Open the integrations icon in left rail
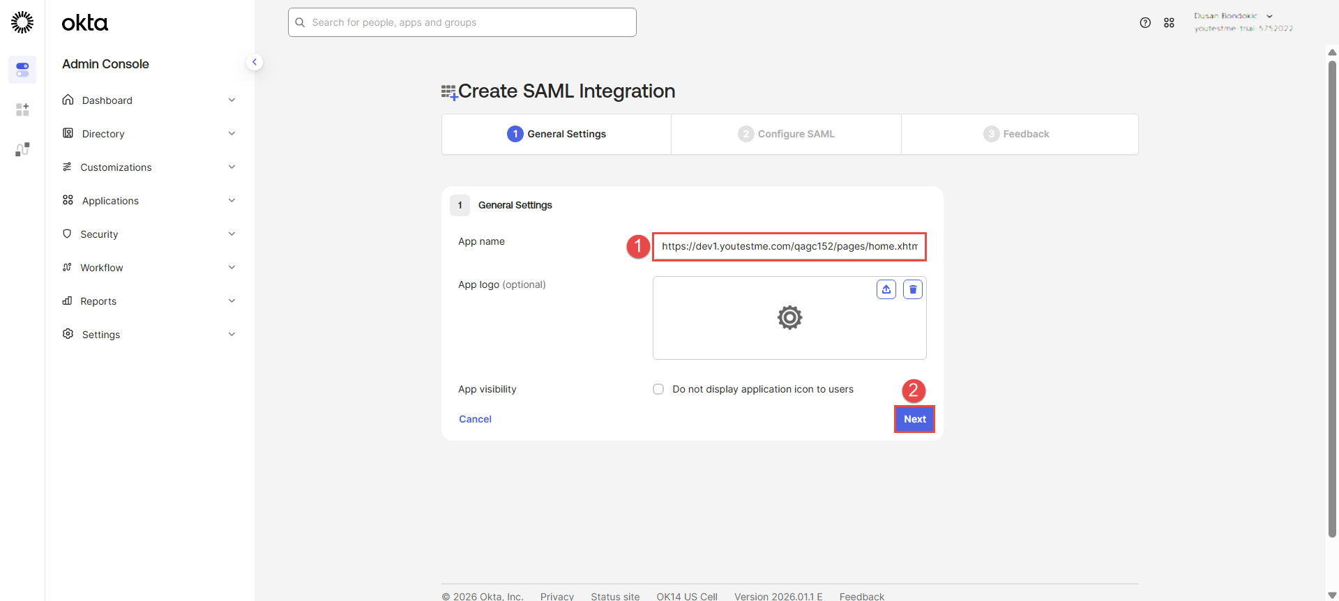This screenshot has width=1339, height=601. click(22, 149)
